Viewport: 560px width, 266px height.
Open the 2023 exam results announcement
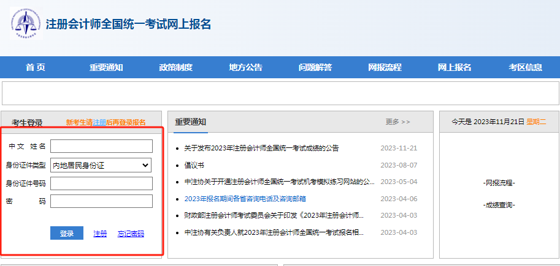[x=261, y=148]
